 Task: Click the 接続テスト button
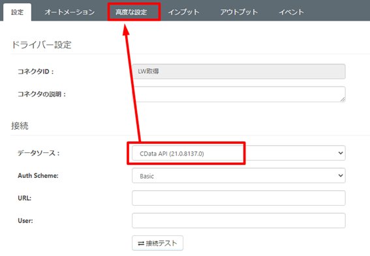tap(157, 243)
